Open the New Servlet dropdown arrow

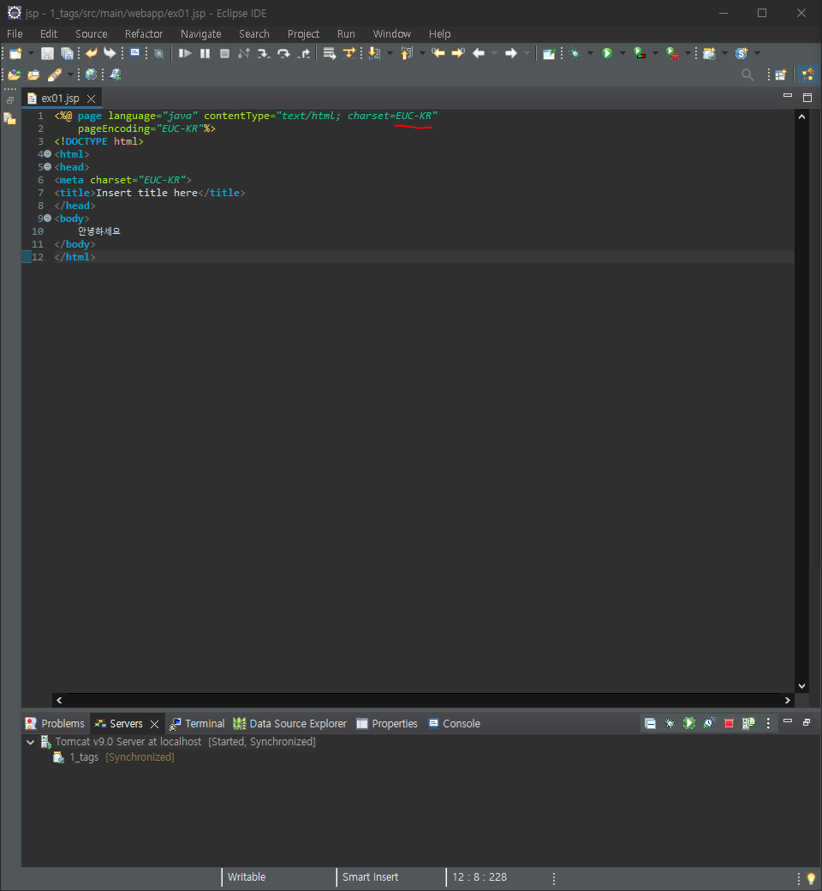coord(757,53)
